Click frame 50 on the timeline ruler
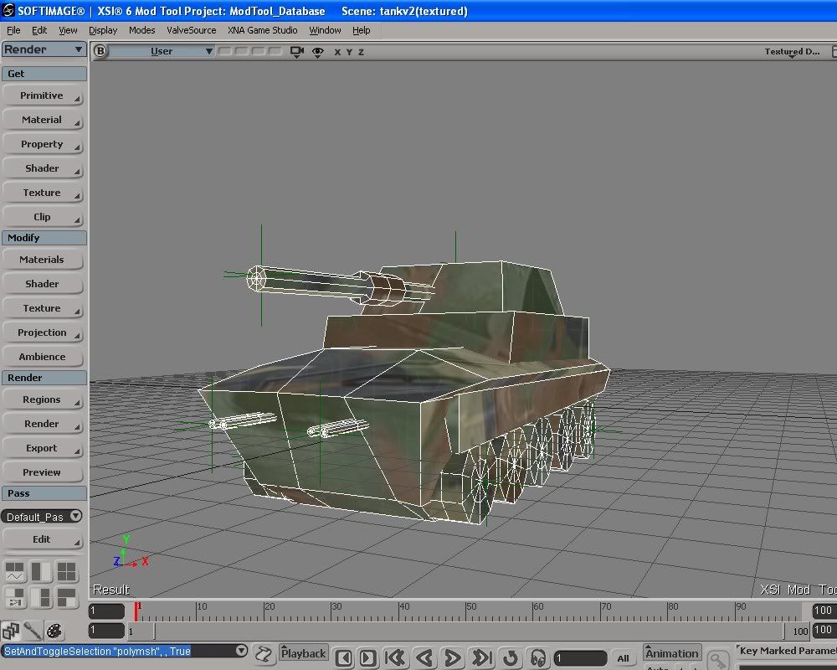837x670 pixels. tap(466, 611)
